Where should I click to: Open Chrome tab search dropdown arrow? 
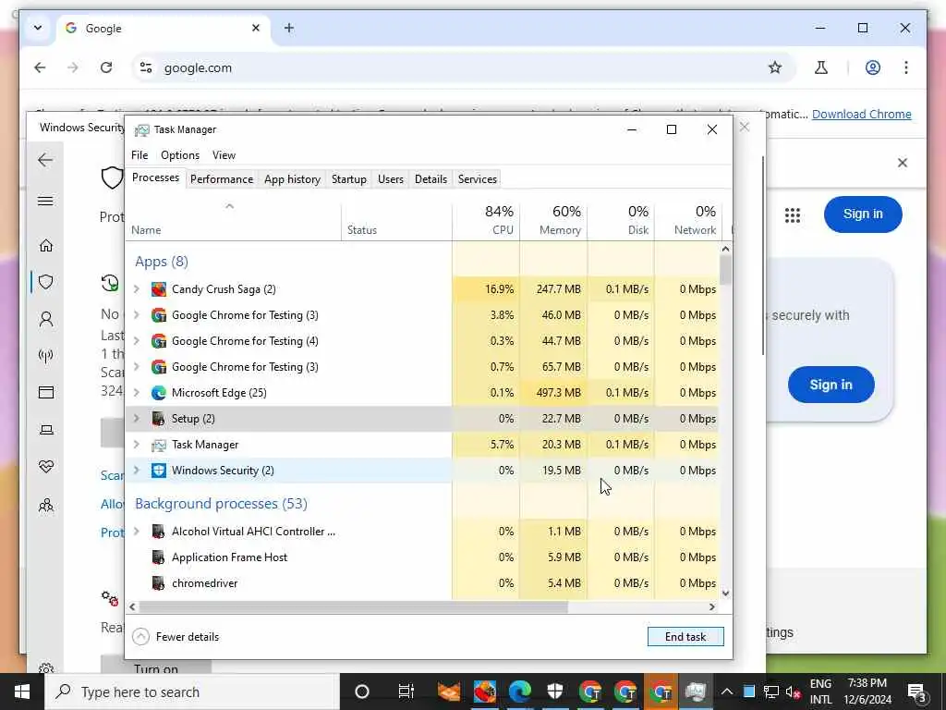(x=37, y=28)
